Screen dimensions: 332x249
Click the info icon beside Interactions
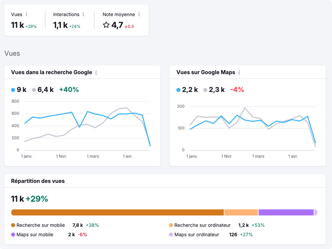[83, 14]
